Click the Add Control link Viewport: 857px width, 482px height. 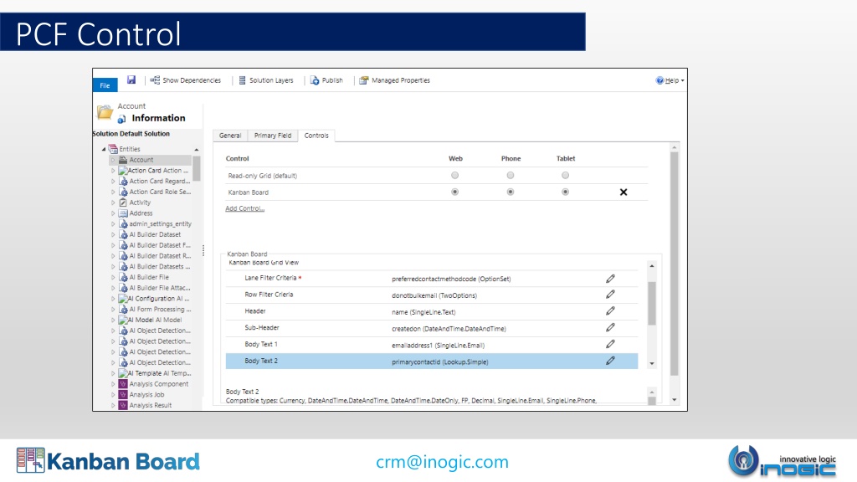pyautogui.click(x=245, y=208)
